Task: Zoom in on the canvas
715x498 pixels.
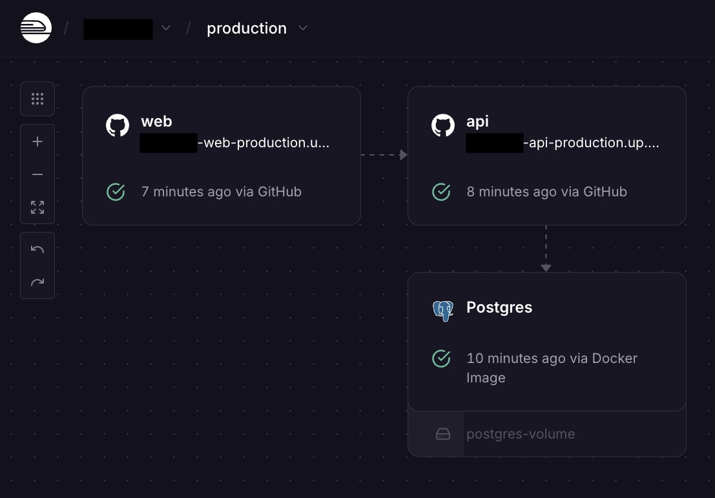Action: pos(37,141)
